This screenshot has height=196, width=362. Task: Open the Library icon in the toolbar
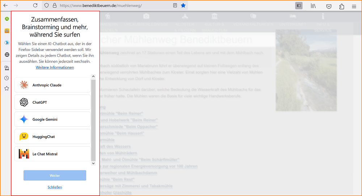point(313,6)
